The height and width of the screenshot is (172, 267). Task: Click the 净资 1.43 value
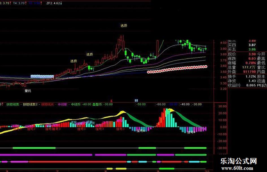[x=242, y=81]
